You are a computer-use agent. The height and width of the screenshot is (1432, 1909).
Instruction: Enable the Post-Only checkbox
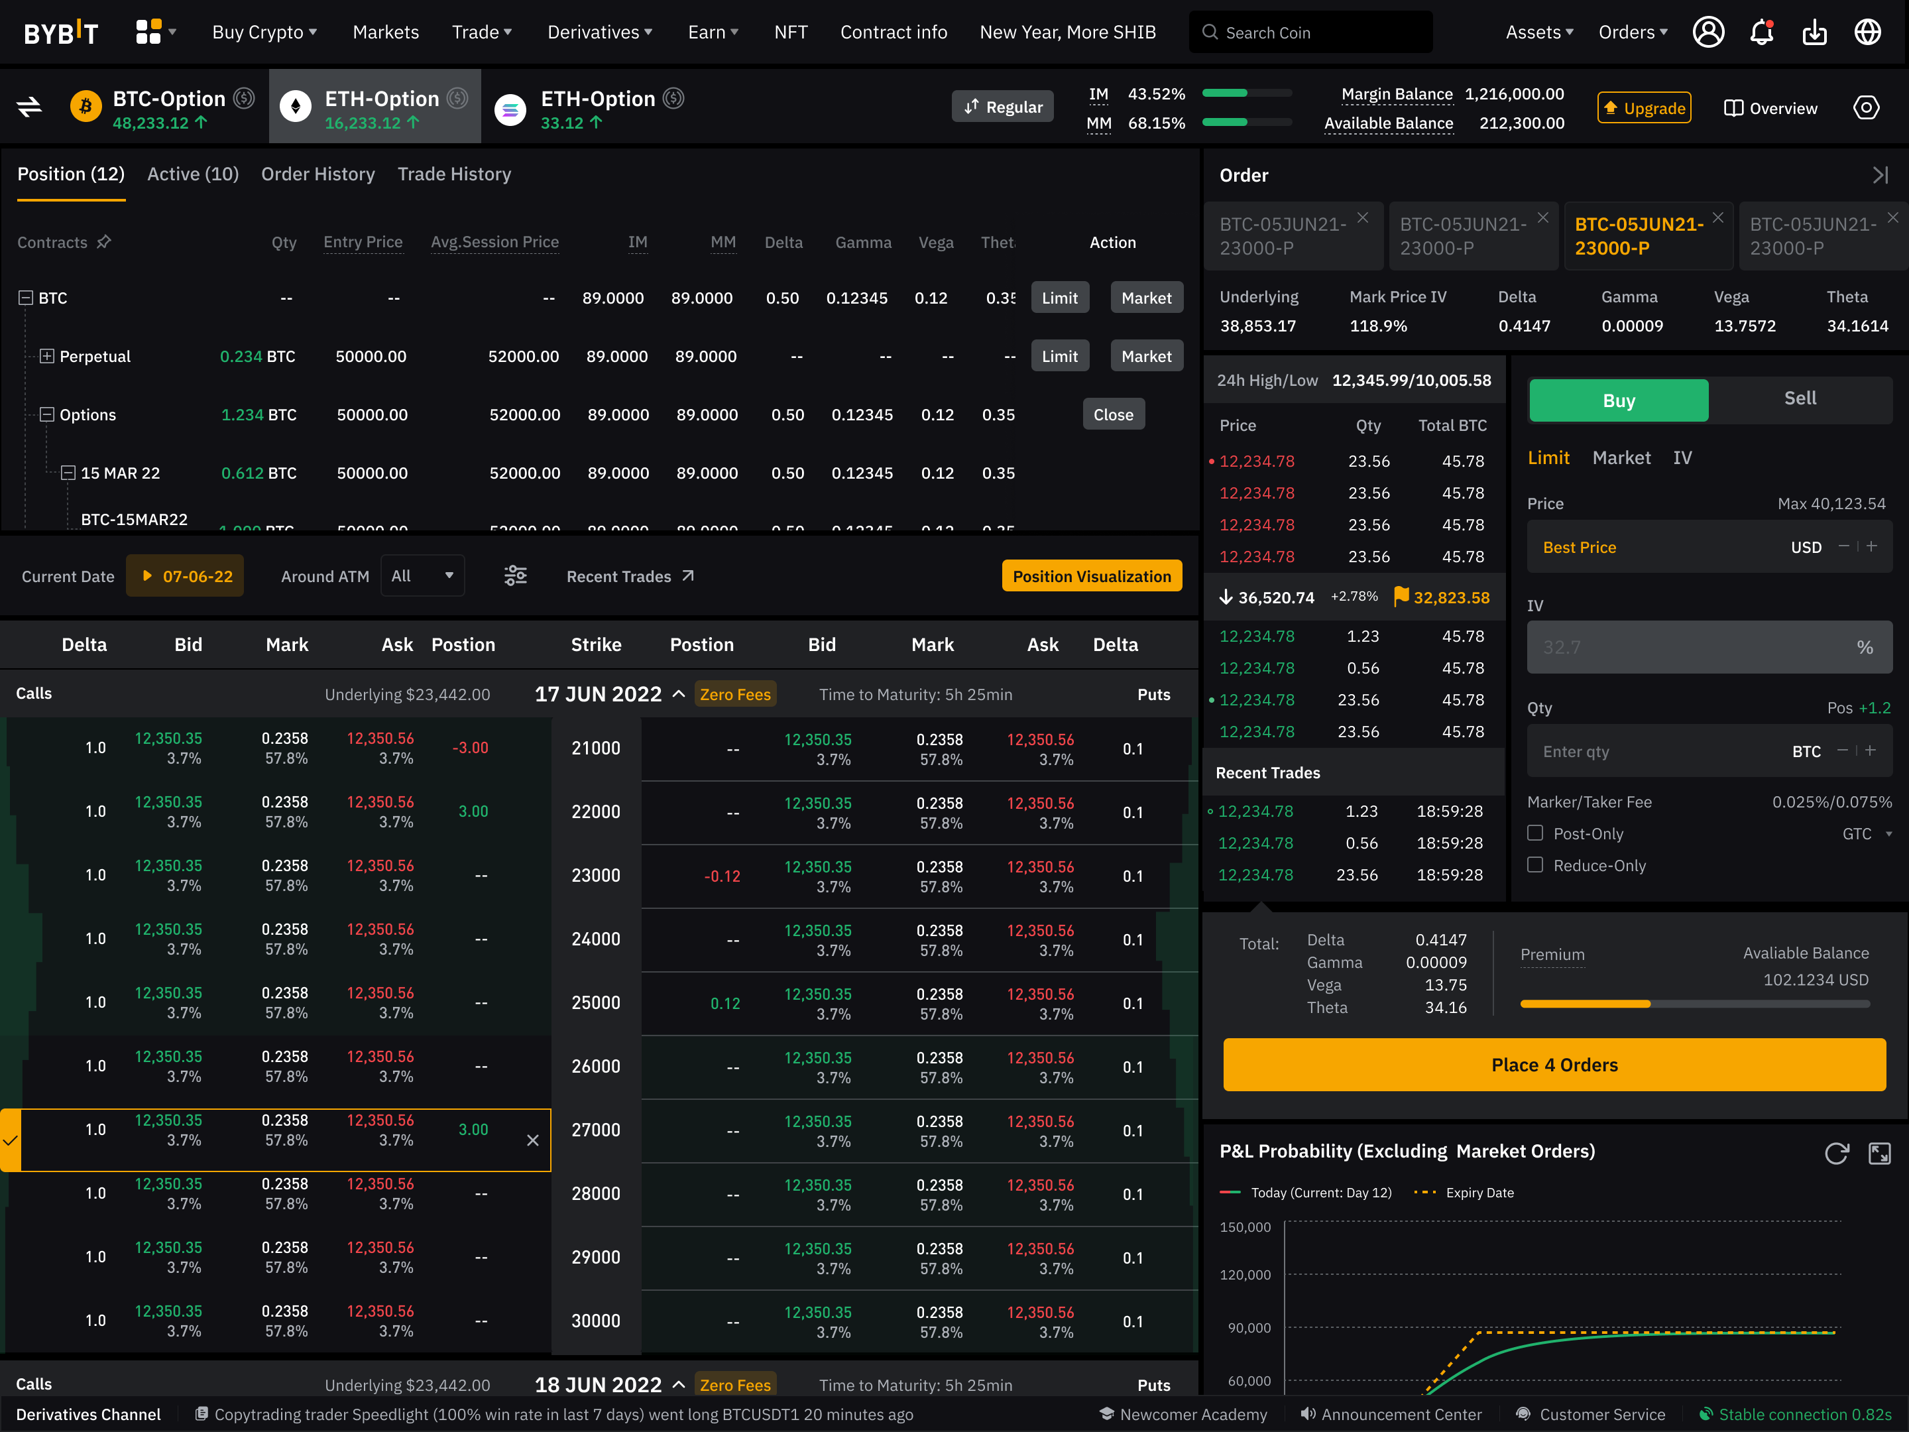point(1535,833)
